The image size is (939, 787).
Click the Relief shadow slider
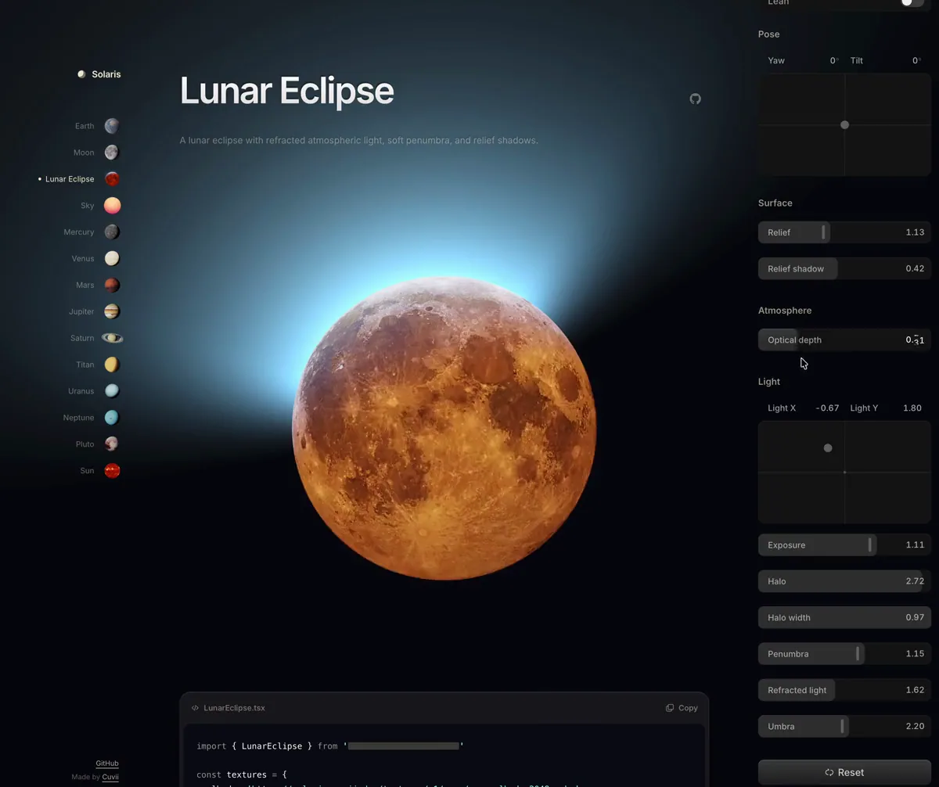pos(844,268)
